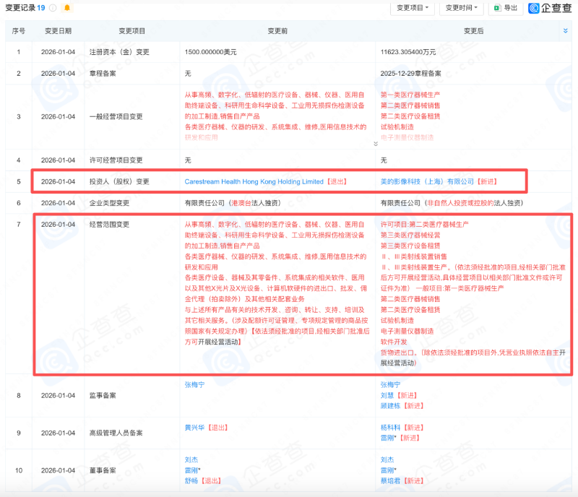Expand the collapsed row 3 business scope

[375, 143]
